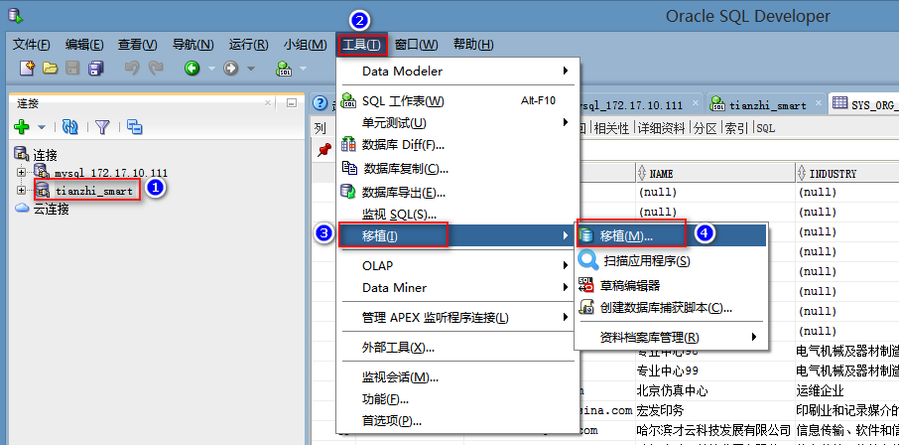Click the cloud connections icon
This screenshot has height=445, width=899.
[23, 209]
